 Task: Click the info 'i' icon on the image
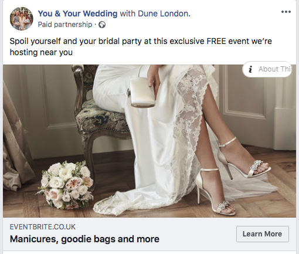tap(250, 69)
